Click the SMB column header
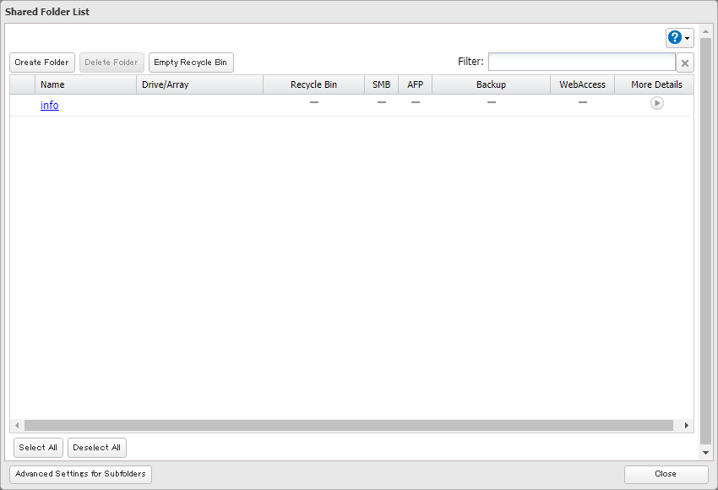 (x=381, y=84)
